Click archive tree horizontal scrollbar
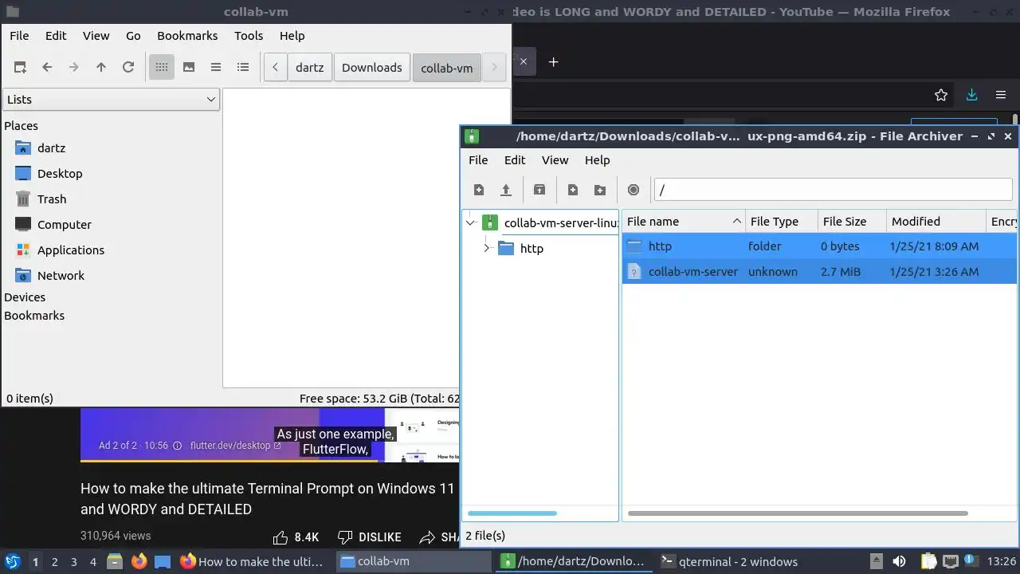This screenshot has height=574, width=1020. (x=512, y=513)
